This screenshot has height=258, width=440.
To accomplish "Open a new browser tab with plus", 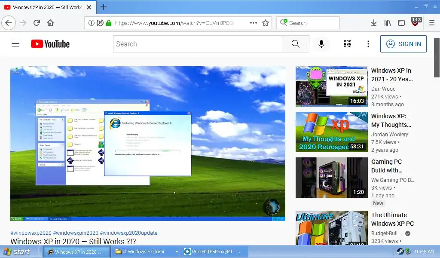I will (x=104, y=7).
